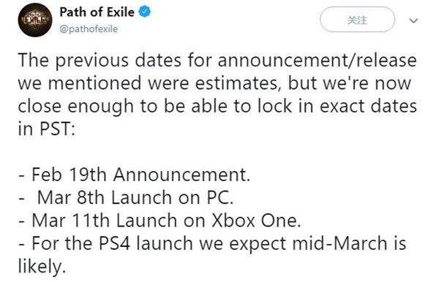The height and width of the screenshot is (282, 439).
Task: Click the 'announcement/release' word in tweet
Action: pyautogui.click(x=318, y=61)
